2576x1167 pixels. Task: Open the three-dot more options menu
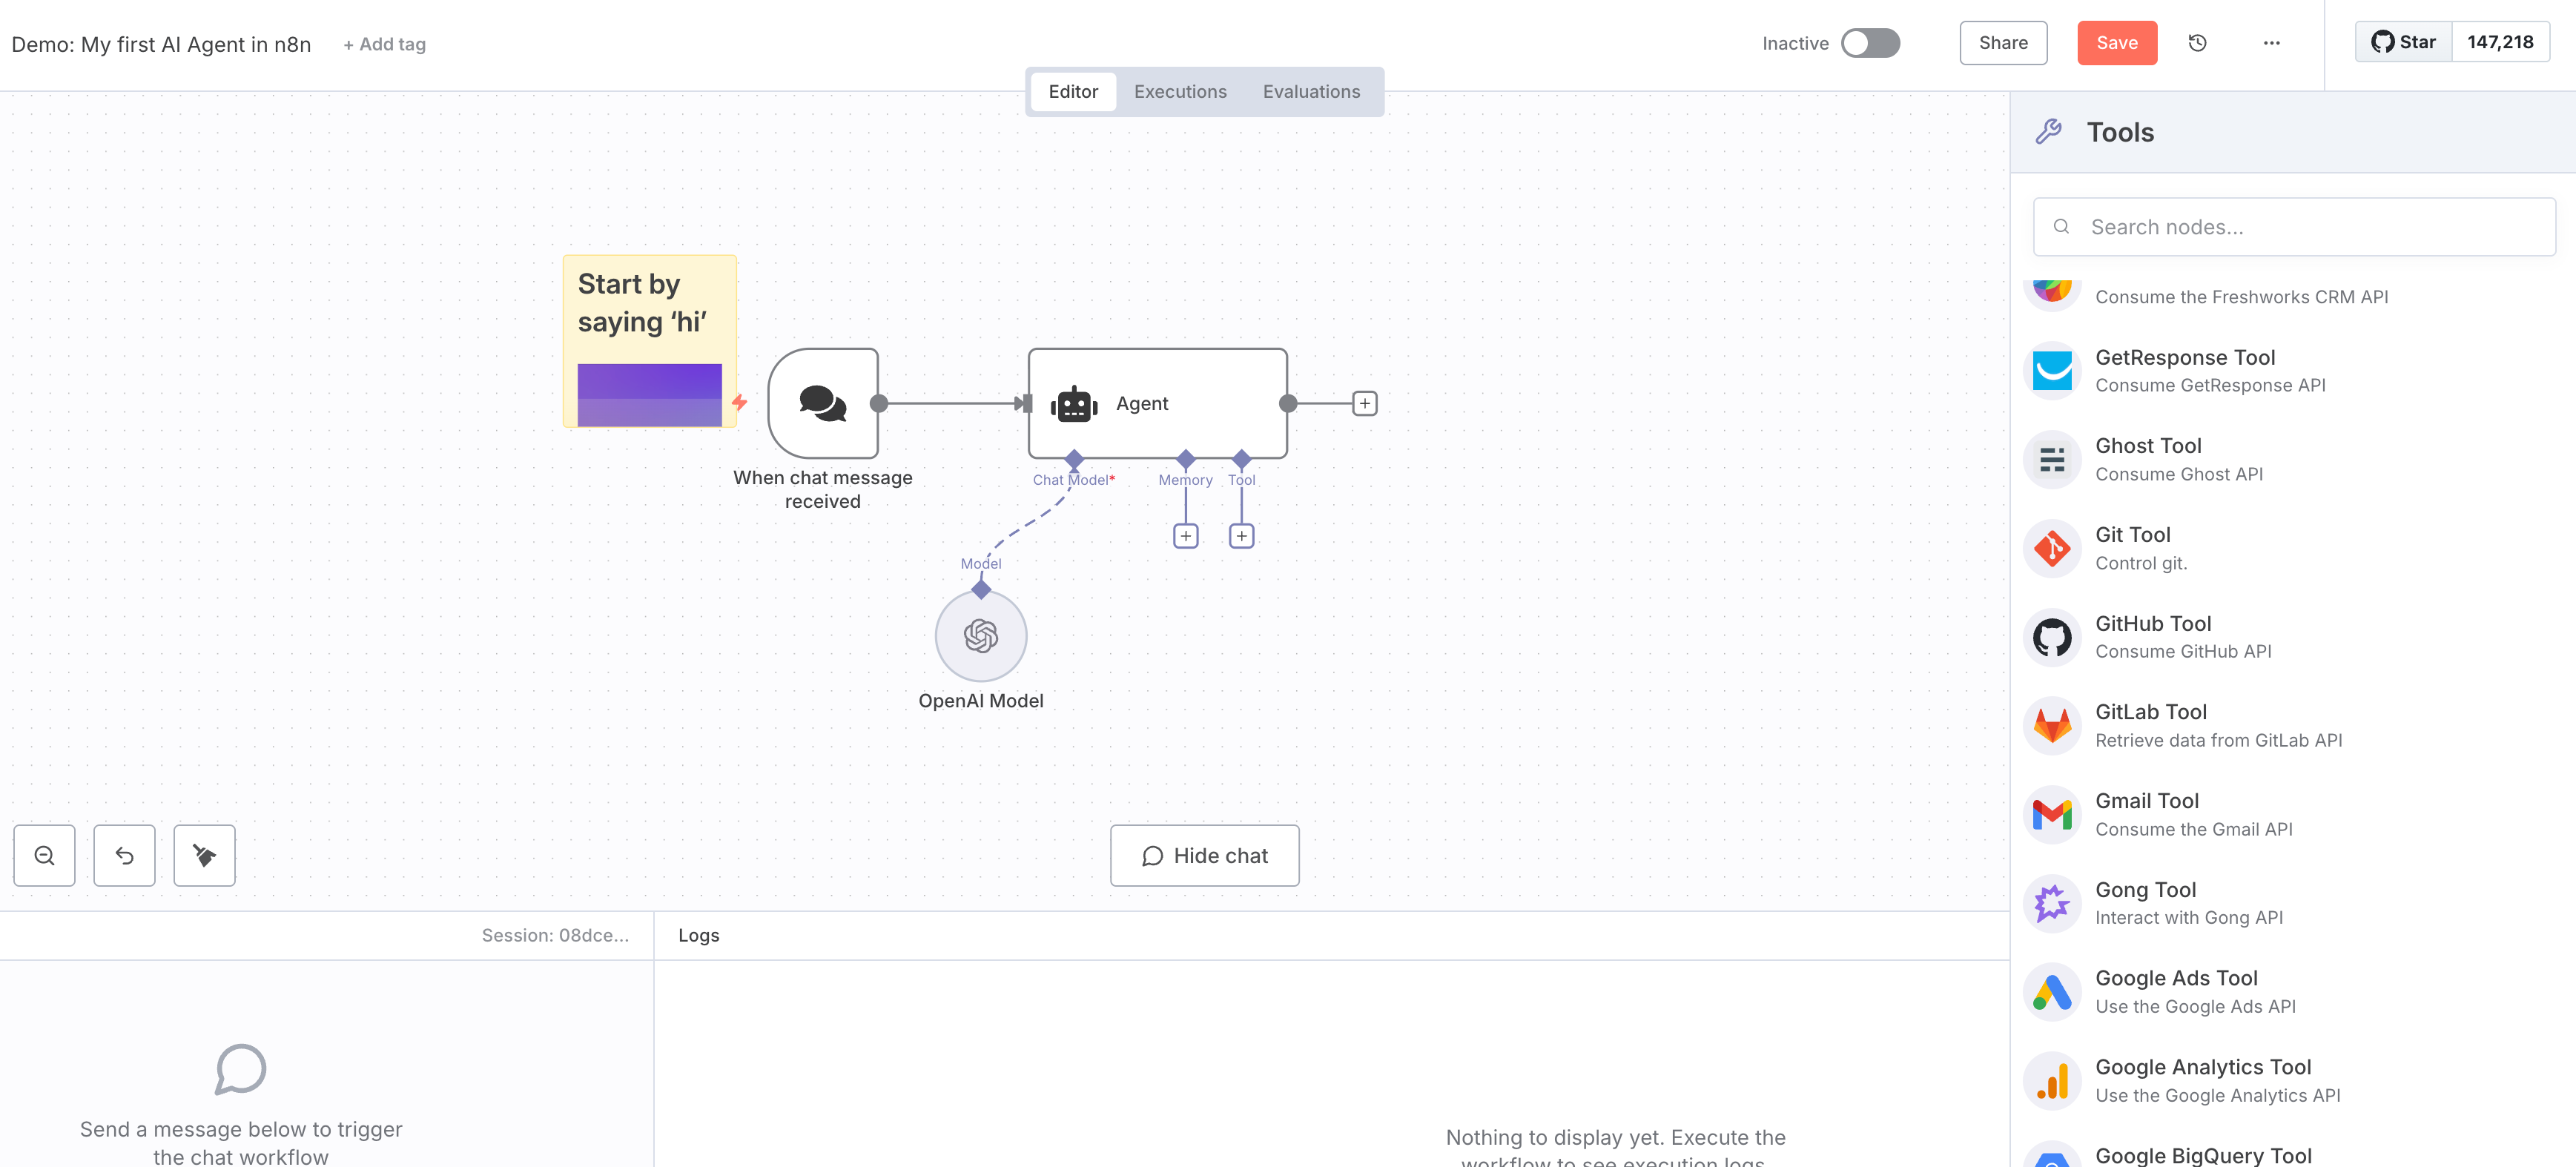point(2271,43)
